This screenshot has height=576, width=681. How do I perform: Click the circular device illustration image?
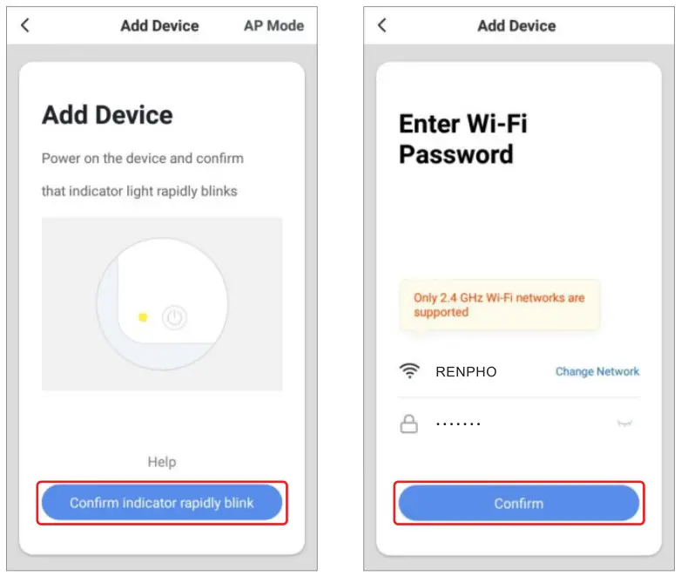(x=162, y=303)
